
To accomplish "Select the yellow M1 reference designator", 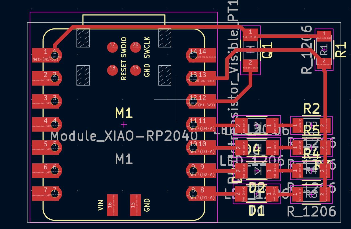I will click(x=124, y=113).
